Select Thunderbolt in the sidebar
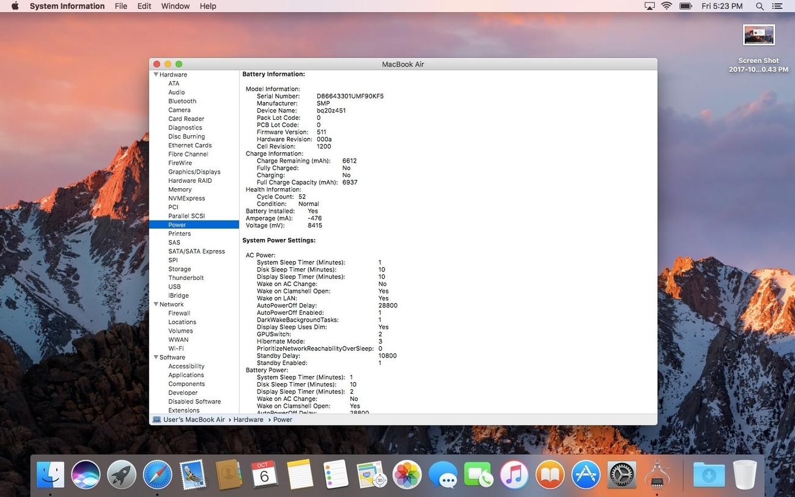The image size is (795, 497). [186, 278]
